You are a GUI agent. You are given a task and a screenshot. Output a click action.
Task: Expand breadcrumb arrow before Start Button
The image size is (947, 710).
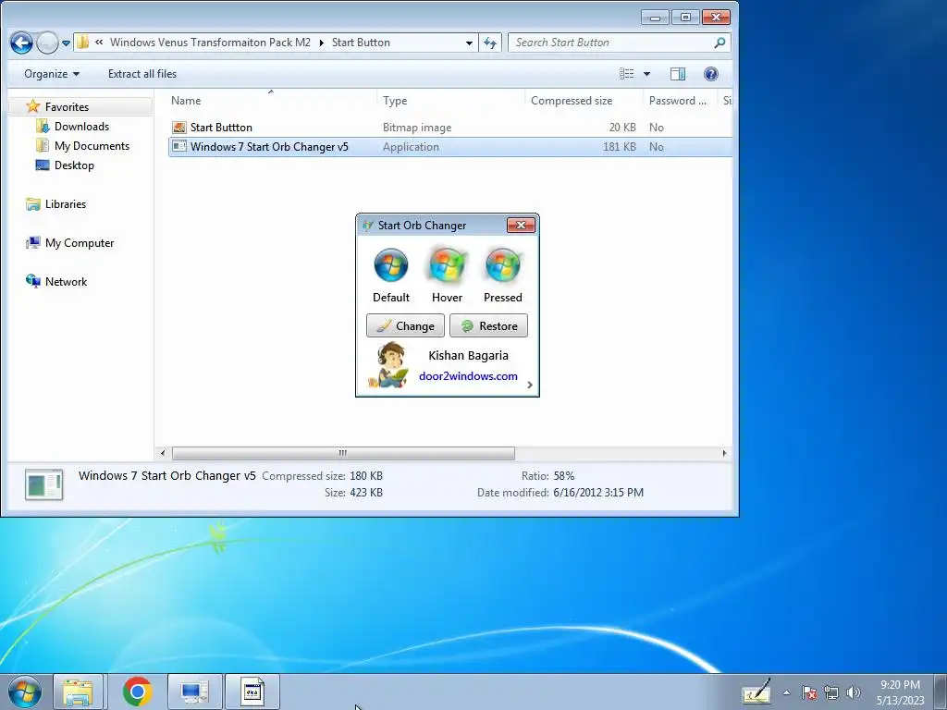point(321,43)
